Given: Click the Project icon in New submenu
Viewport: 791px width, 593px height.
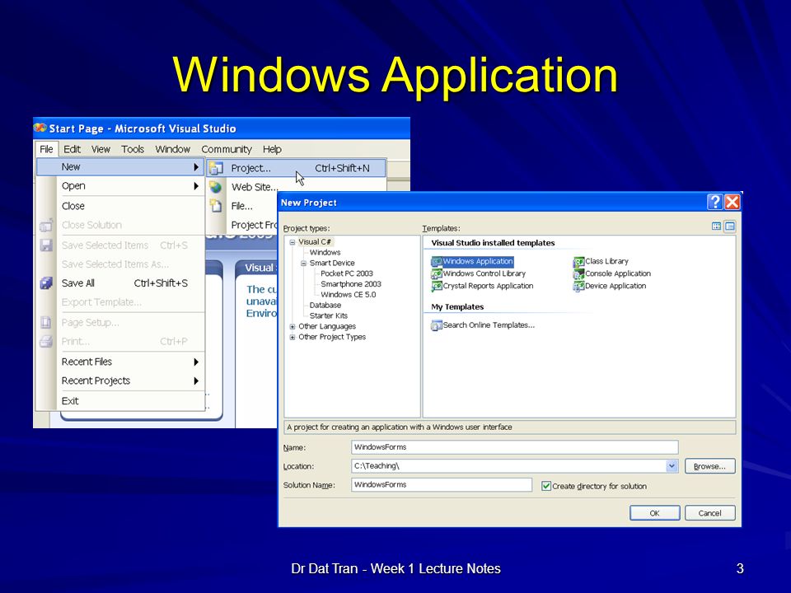Looking at the screenshot, I should click(216, 168).
